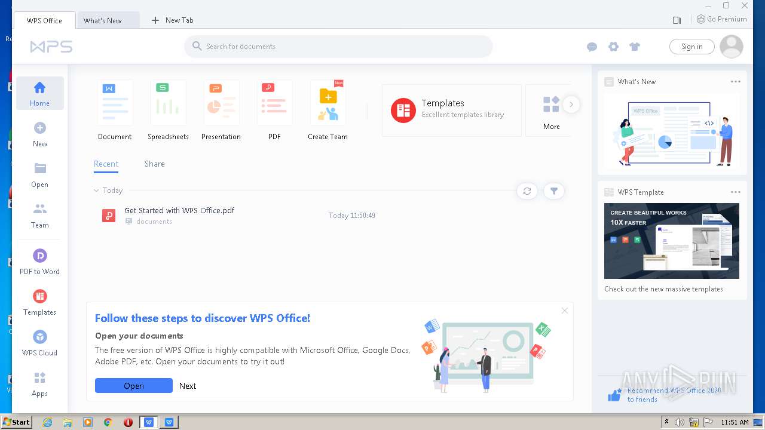The image size is (765, 430).
Task: Open Chrome from the taskbar
Action: pyautogui.click(x=108, y=422)
